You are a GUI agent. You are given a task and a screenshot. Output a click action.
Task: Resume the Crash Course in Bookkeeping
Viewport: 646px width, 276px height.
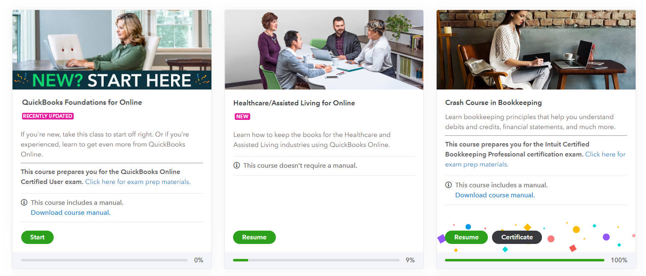tap(466, 237)
